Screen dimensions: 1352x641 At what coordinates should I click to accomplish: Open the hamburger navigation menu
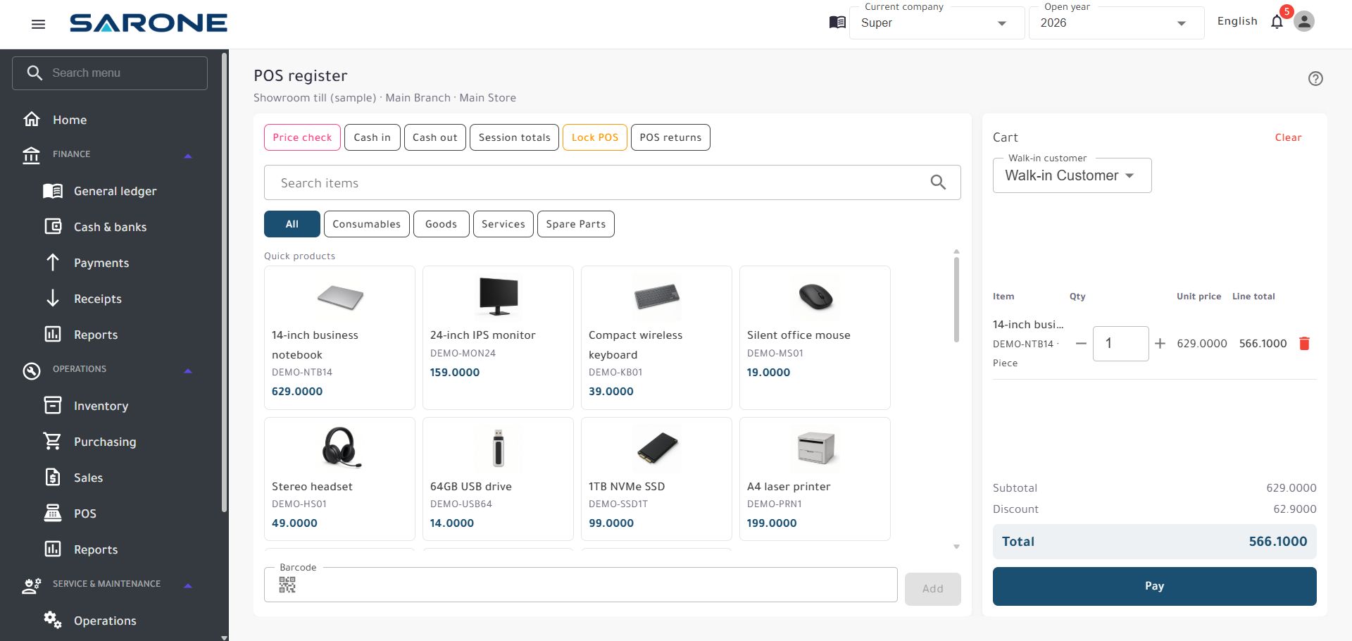[x=39, y=24]
